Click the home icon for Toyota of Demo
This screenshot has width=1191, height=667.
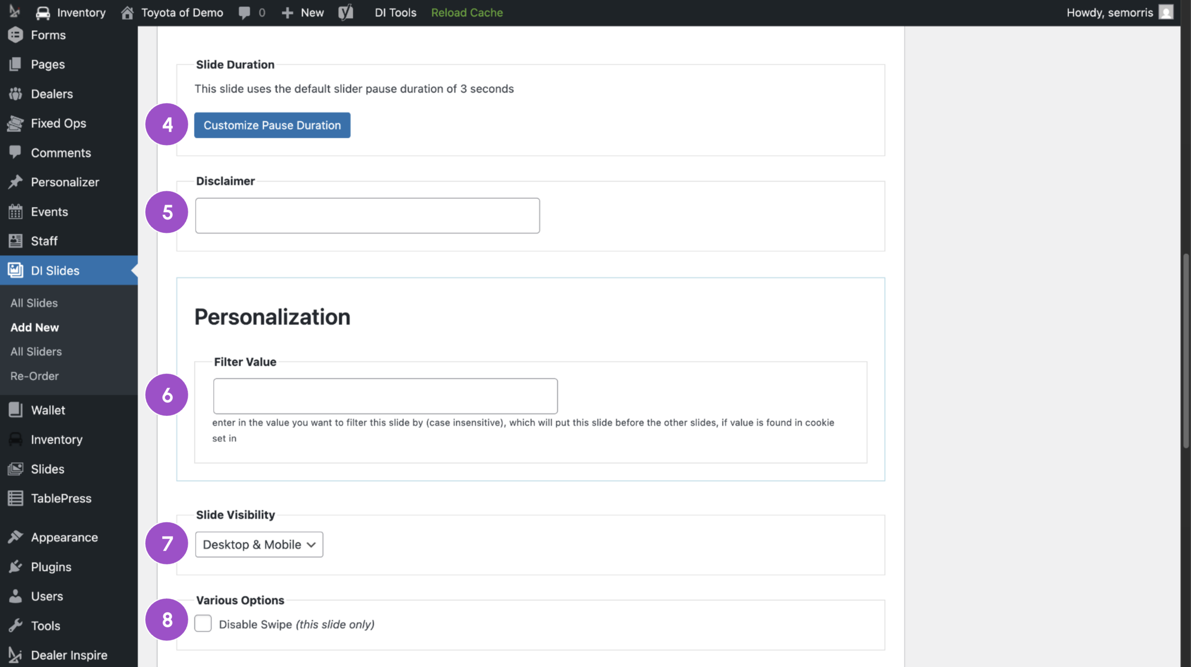pyautogui.click(x=127, y=13)
